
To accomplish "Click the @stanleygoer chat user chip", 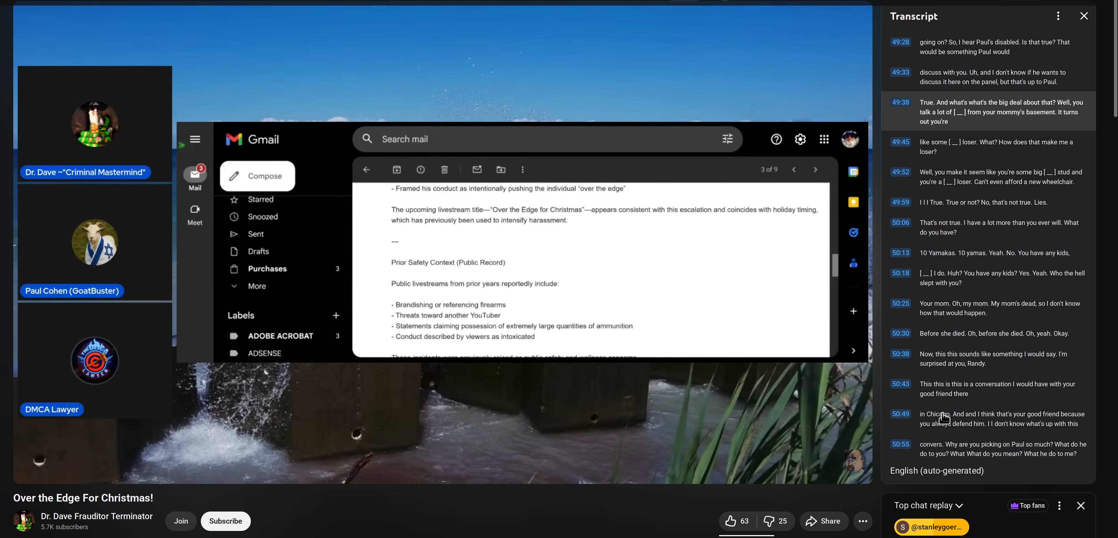I will pos(931,527).
